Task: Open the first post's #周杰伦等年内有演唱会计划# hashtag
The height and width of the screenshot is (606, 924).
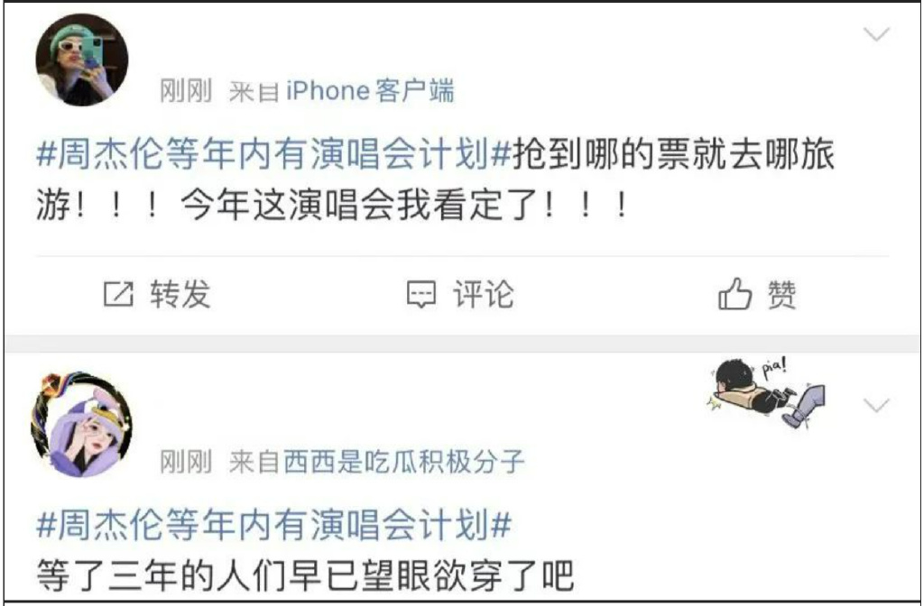Action: point(274,153)
